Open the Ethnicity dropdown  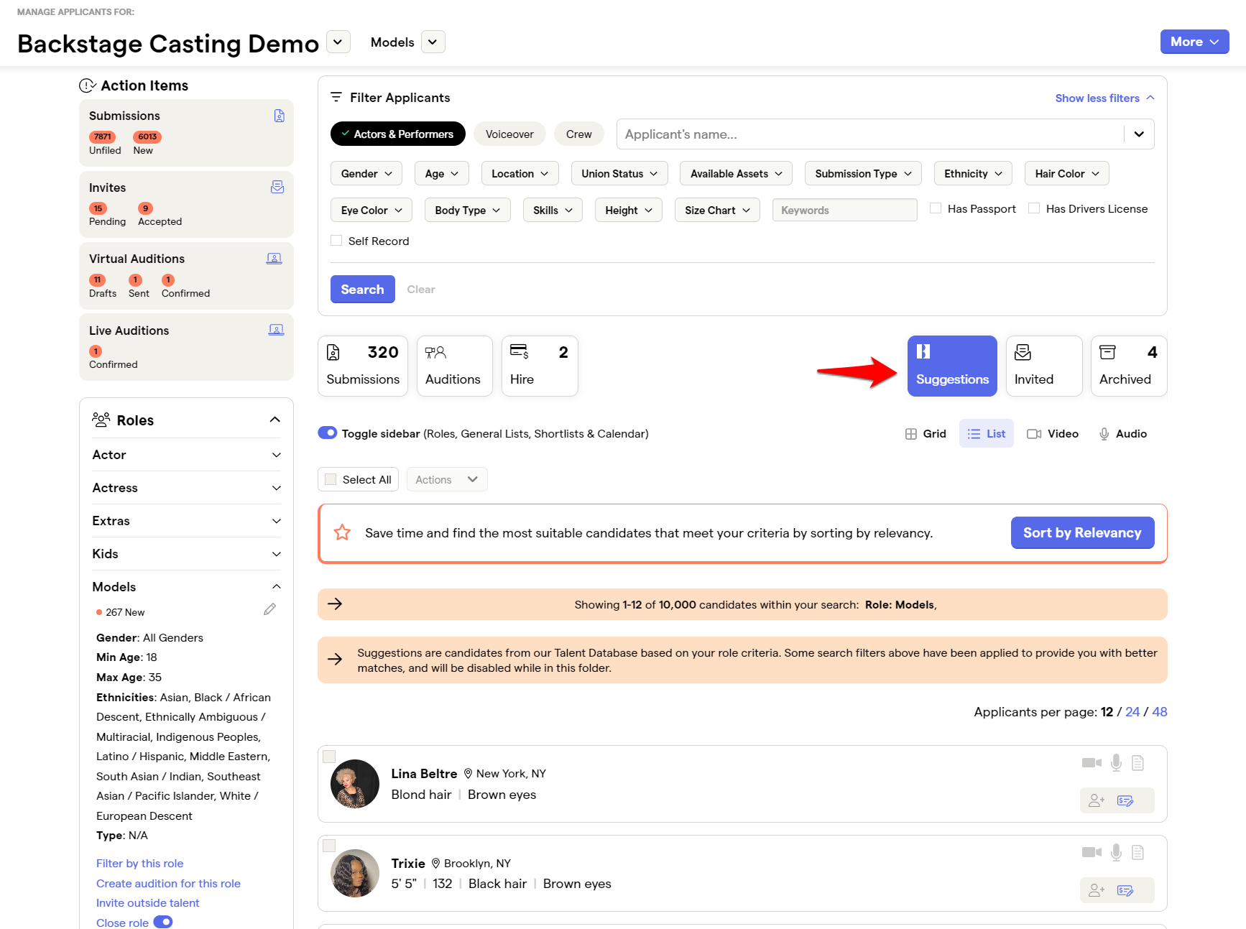[x=972, y=173]
